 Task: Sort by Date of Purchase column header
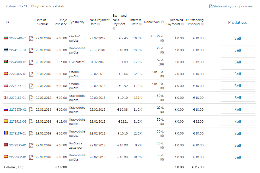coord(42,22)
